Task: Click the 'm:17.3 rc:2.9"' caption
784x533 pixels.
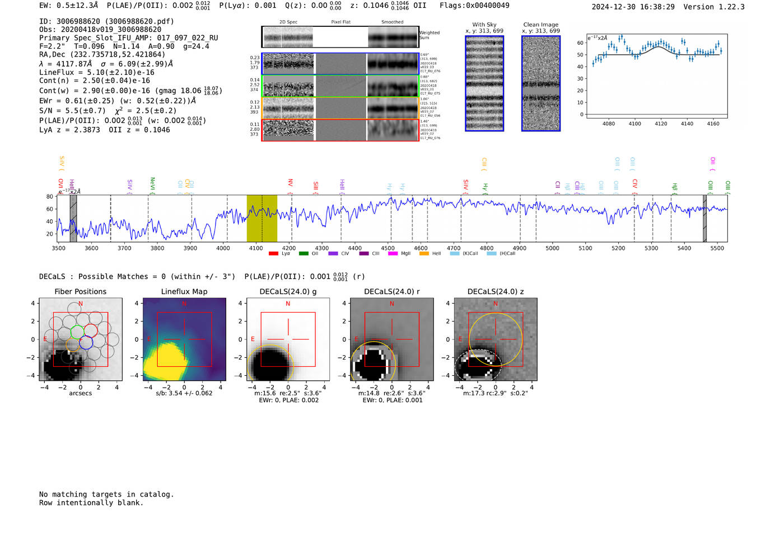Action: coord(496,393)
